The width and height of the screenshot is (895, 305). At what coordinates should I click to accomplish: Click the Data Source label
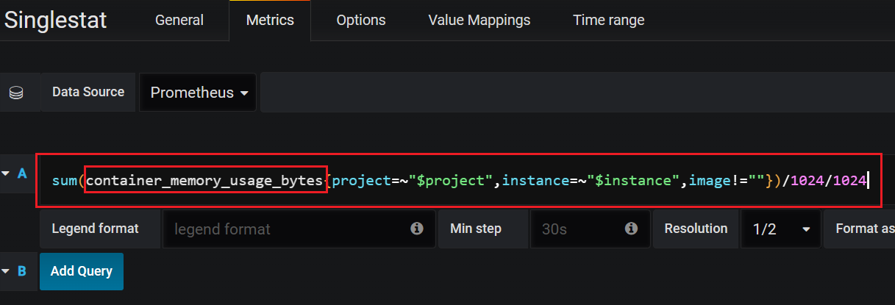(88, 92)
